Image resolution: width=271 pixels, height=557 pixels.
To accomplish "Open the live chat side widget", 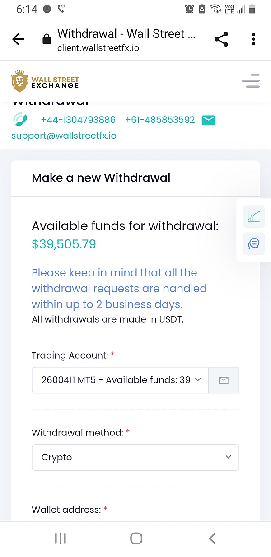I will tap(253, 243).
